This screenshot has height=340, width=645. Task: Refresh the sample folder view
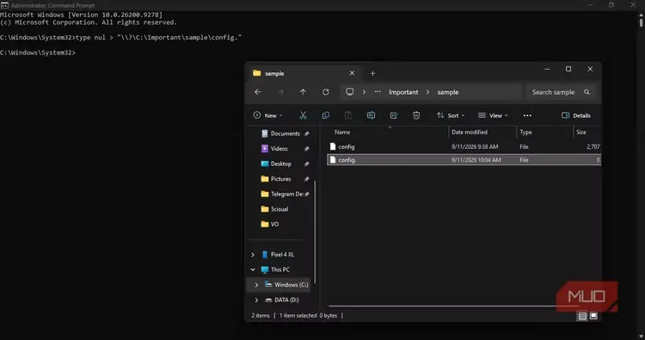(326, 92)
